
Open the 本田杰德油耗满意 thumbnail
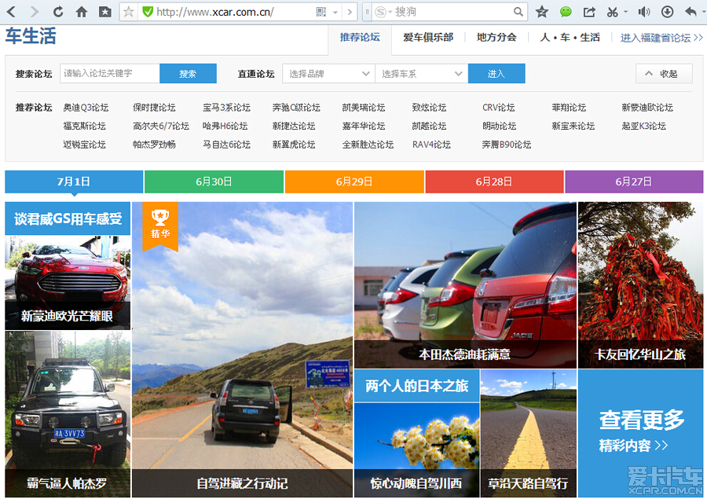click(x=465, y=284)
